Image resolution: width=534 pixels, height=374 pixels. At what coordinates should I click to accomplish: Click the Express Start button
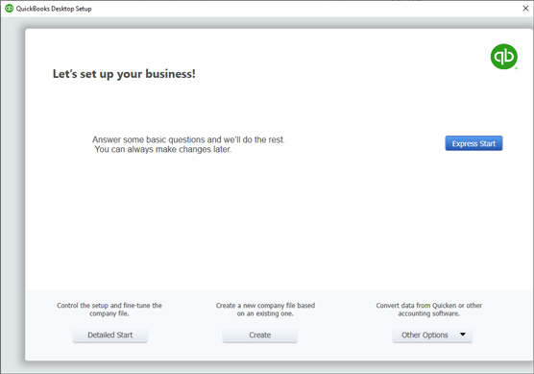point(473,143)
